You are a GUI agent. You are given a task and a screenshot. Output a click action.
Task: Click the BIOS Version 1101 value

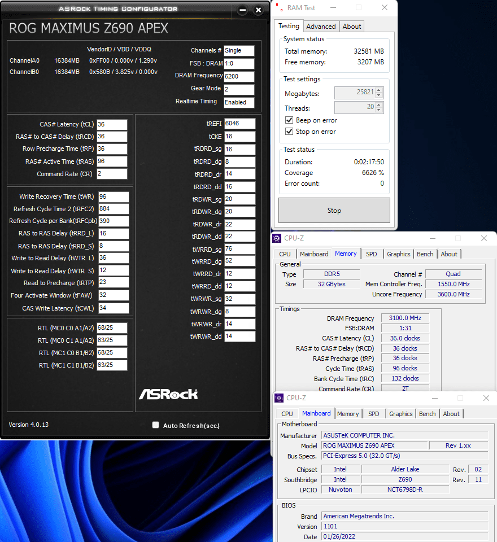tap(404, 526)
